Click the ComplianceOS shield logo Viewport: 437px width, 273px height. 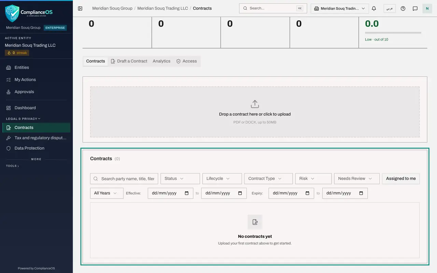point(12,13)
